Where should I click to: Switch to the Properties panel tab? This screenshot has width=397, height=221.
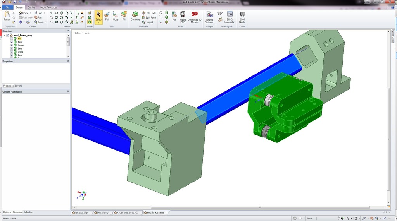tap(8, 86)
